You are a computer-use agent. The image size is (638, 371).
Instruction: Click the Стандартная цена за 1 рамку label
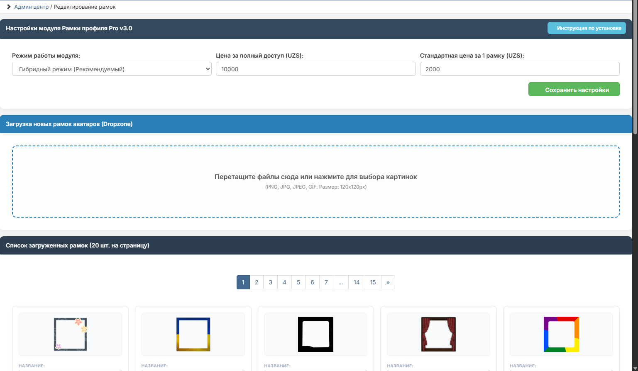[472, 56]
